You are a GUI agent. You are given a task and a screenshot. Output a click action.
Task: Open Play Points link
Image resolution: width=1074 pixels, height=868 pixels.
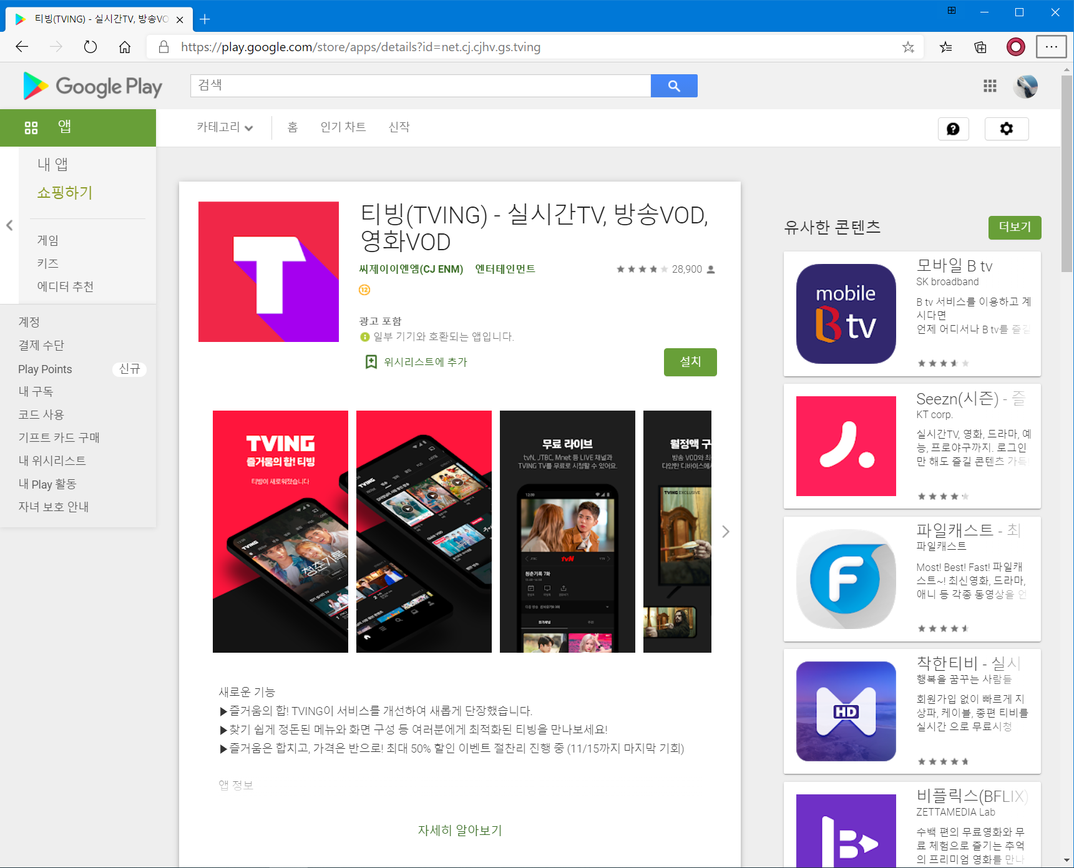click(x=45, y=369)
